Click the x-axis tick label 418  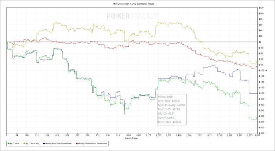pyautogui.click(x=57, y=135)
